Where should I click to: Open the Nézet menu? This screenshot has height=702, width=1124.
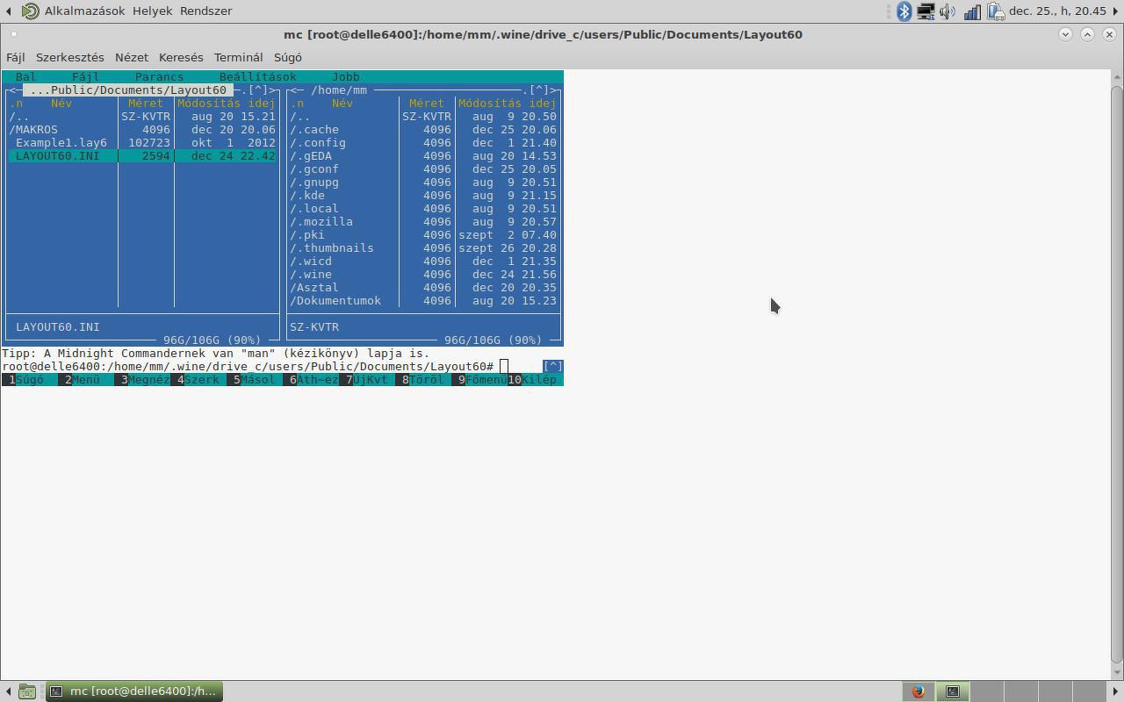(132, 57)
